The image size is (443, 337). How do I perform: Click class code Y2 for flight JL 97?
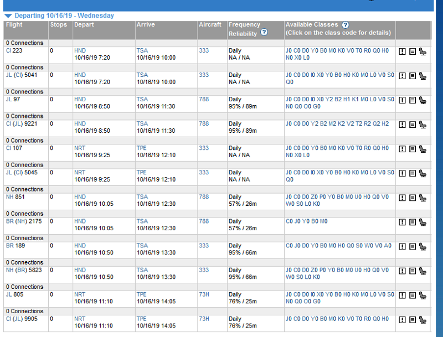click(x=329, y=100)
